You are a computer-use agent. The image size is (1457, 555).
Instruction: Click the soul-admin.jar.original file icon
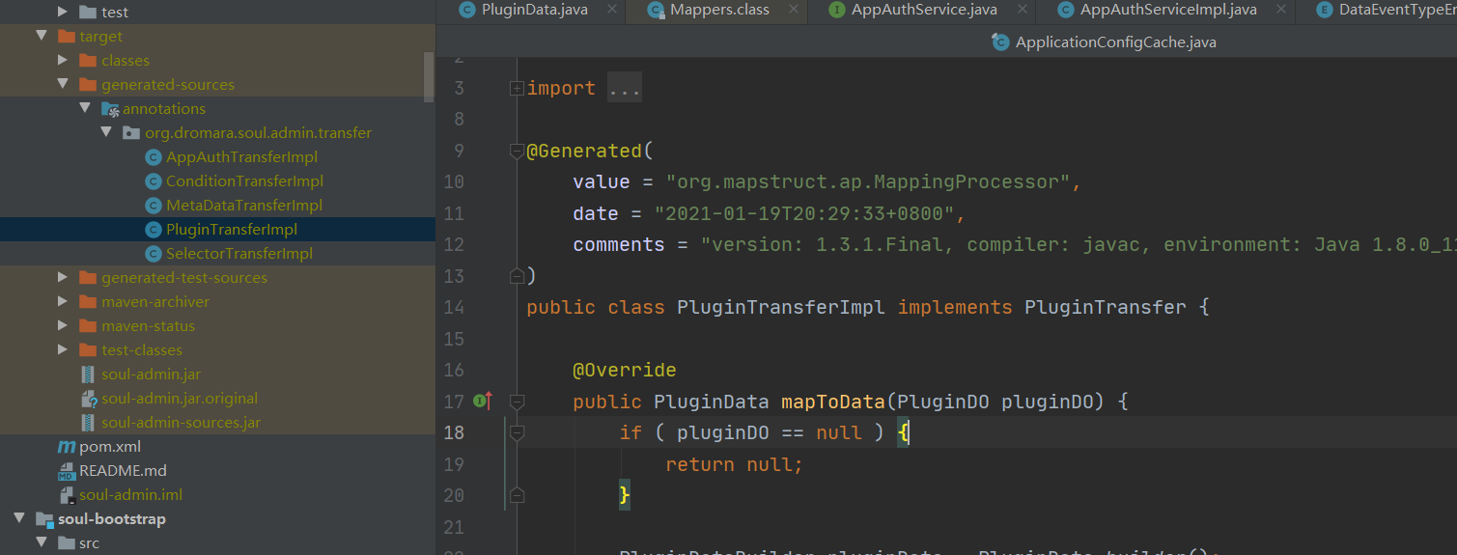pyautogui.click(x=89, y=398)
